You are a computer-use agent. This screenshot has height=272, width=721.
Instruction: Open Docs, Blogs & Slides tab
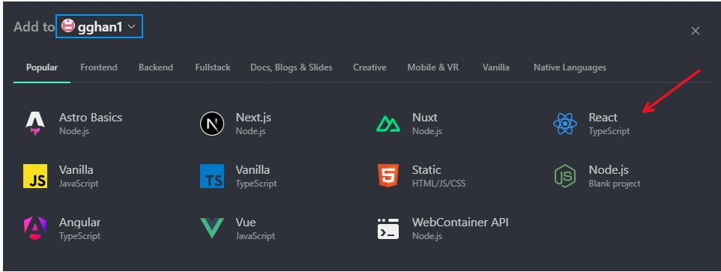(x=291, y=67)
